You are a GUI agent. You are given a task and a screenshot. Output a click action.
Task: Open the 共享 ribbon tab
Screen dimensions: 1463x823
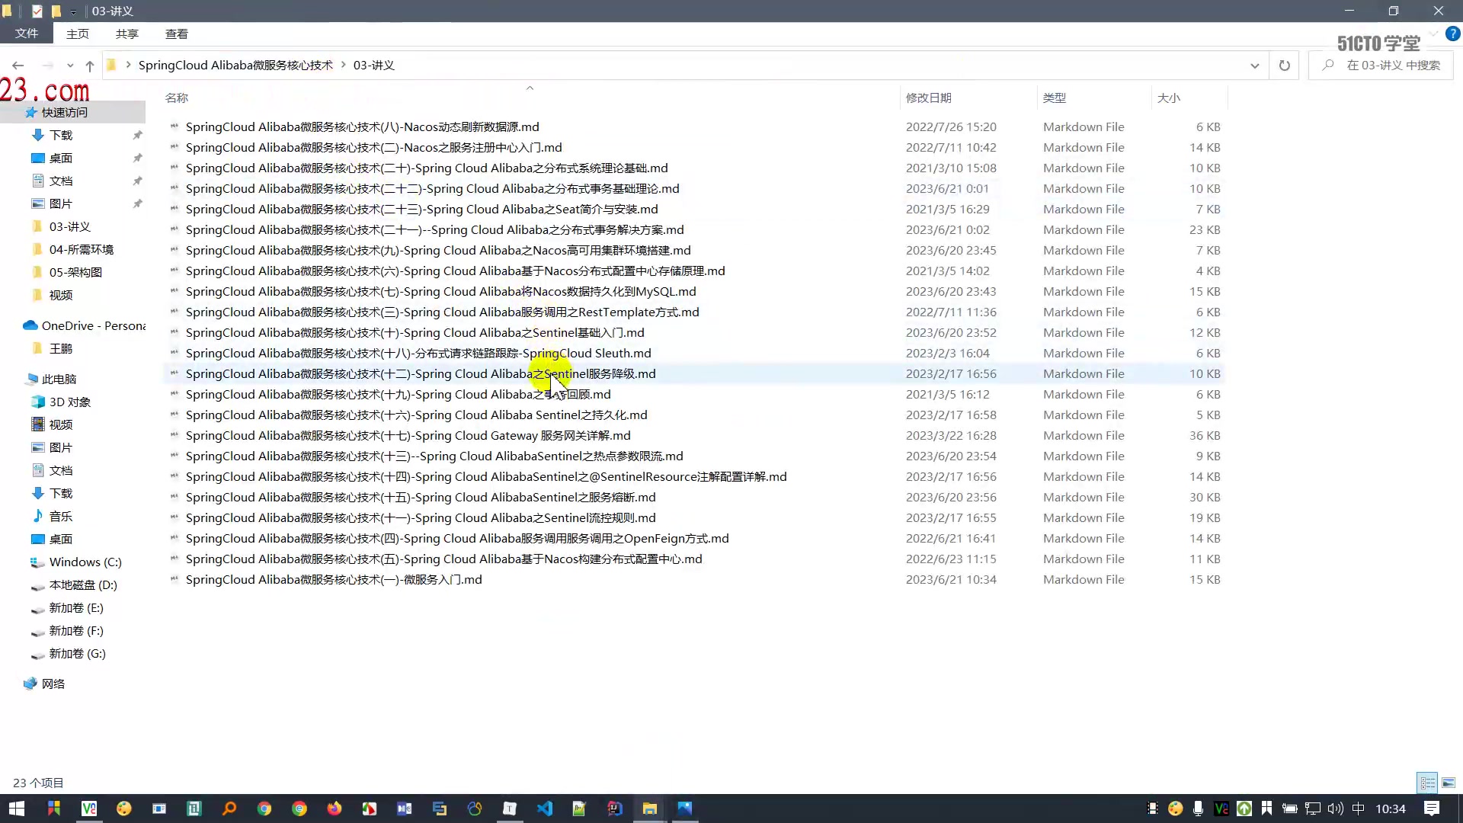(127, 34)
